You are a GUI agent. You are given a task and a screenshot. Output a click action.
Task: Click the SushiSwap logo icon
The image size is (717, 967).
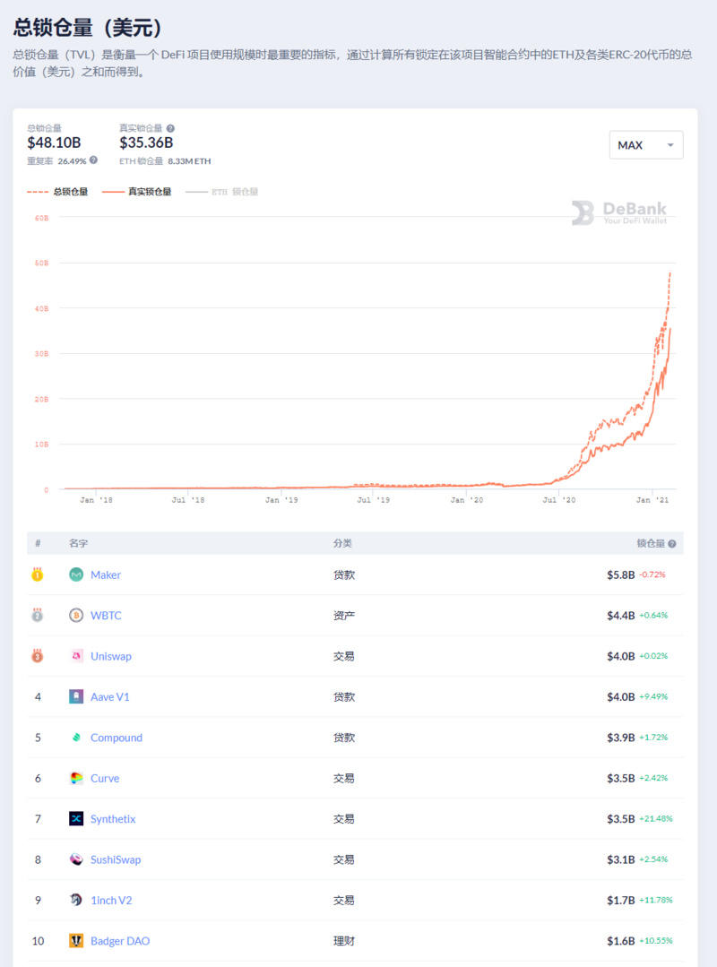(76, 859)
